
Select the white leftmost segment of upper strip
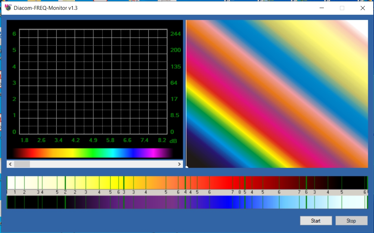[11, 183]
